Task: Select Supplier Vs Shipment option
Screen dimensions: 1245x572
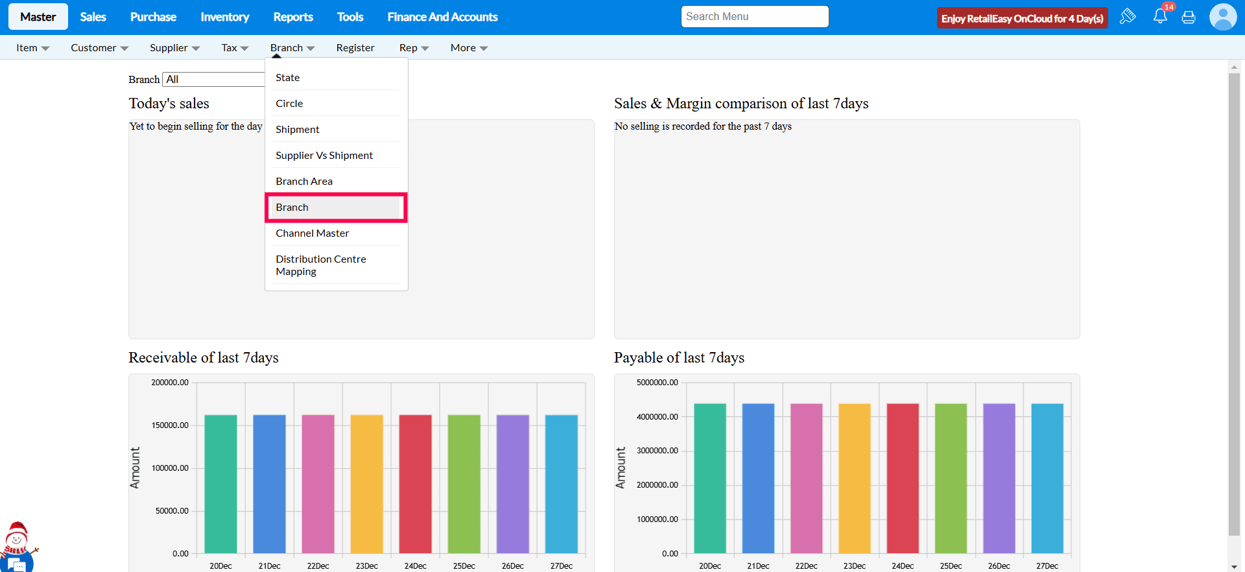Action: tap(324, 156)
